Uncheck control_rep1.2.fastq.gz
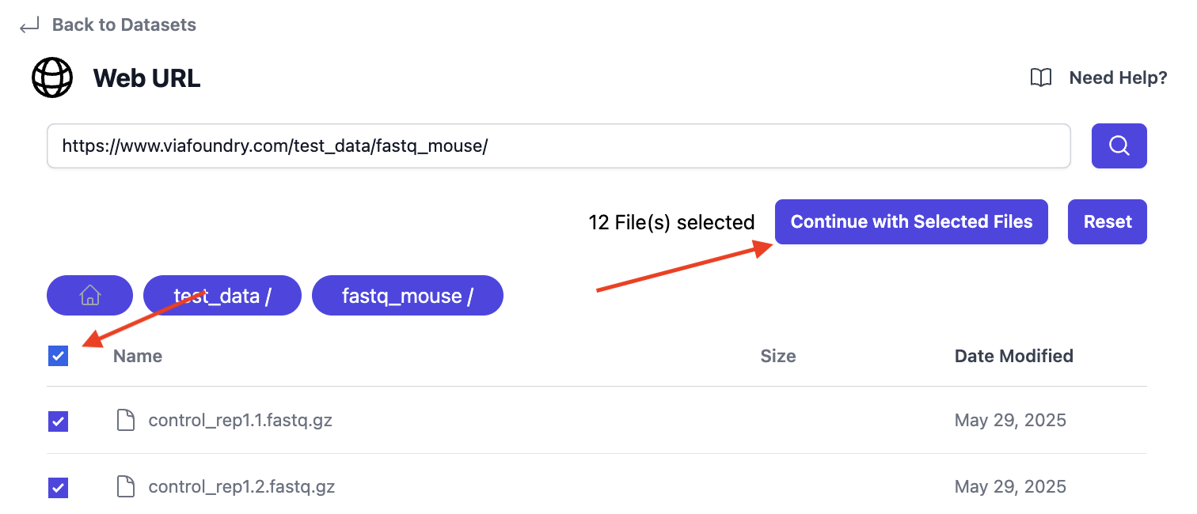 [58, 488]
